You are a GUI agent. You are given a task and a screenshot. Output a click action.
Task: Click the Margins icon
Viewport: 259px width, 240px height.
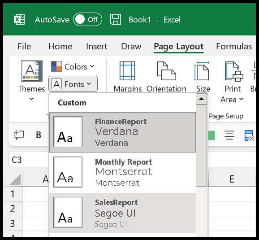point(127,71)
